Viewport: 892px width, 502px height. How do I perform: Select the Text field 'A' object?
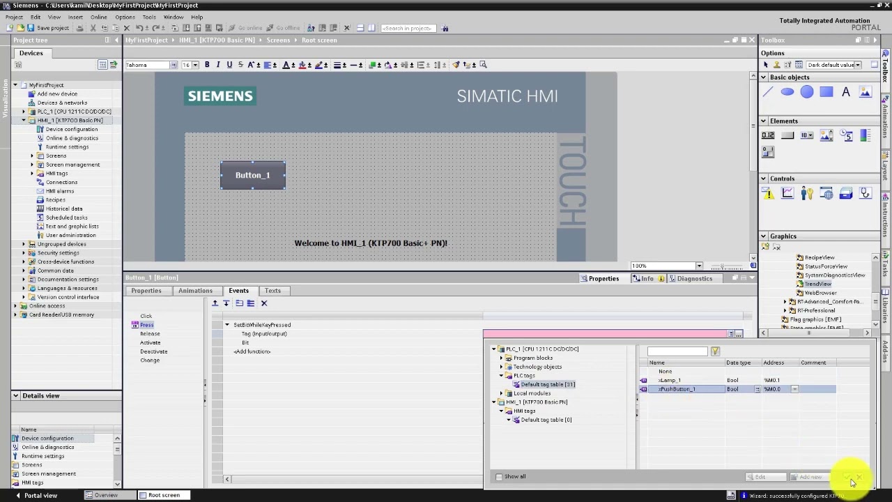coord(846,92)
